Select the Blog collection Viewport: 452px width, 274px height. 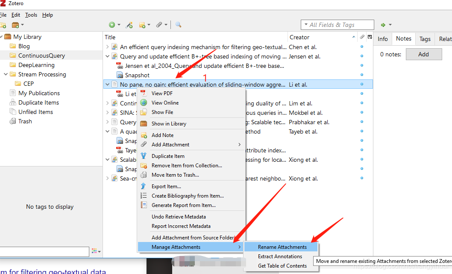click(24, 46)
